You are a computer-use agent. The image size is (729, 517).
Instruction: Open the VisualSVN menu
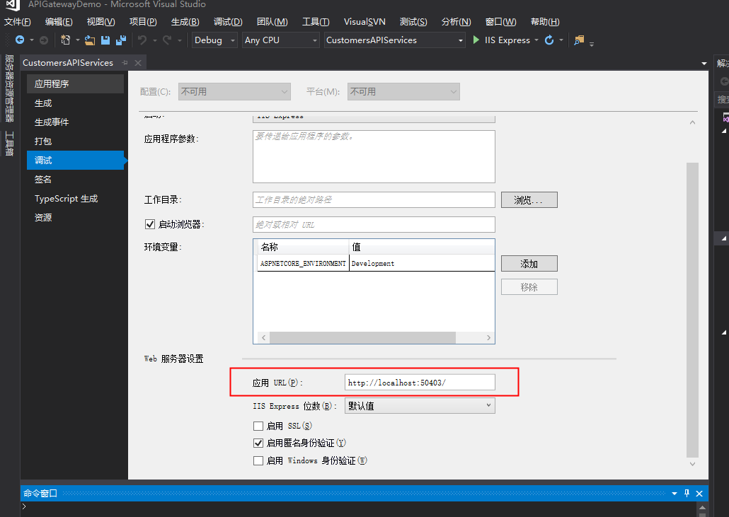coord(364,22)
